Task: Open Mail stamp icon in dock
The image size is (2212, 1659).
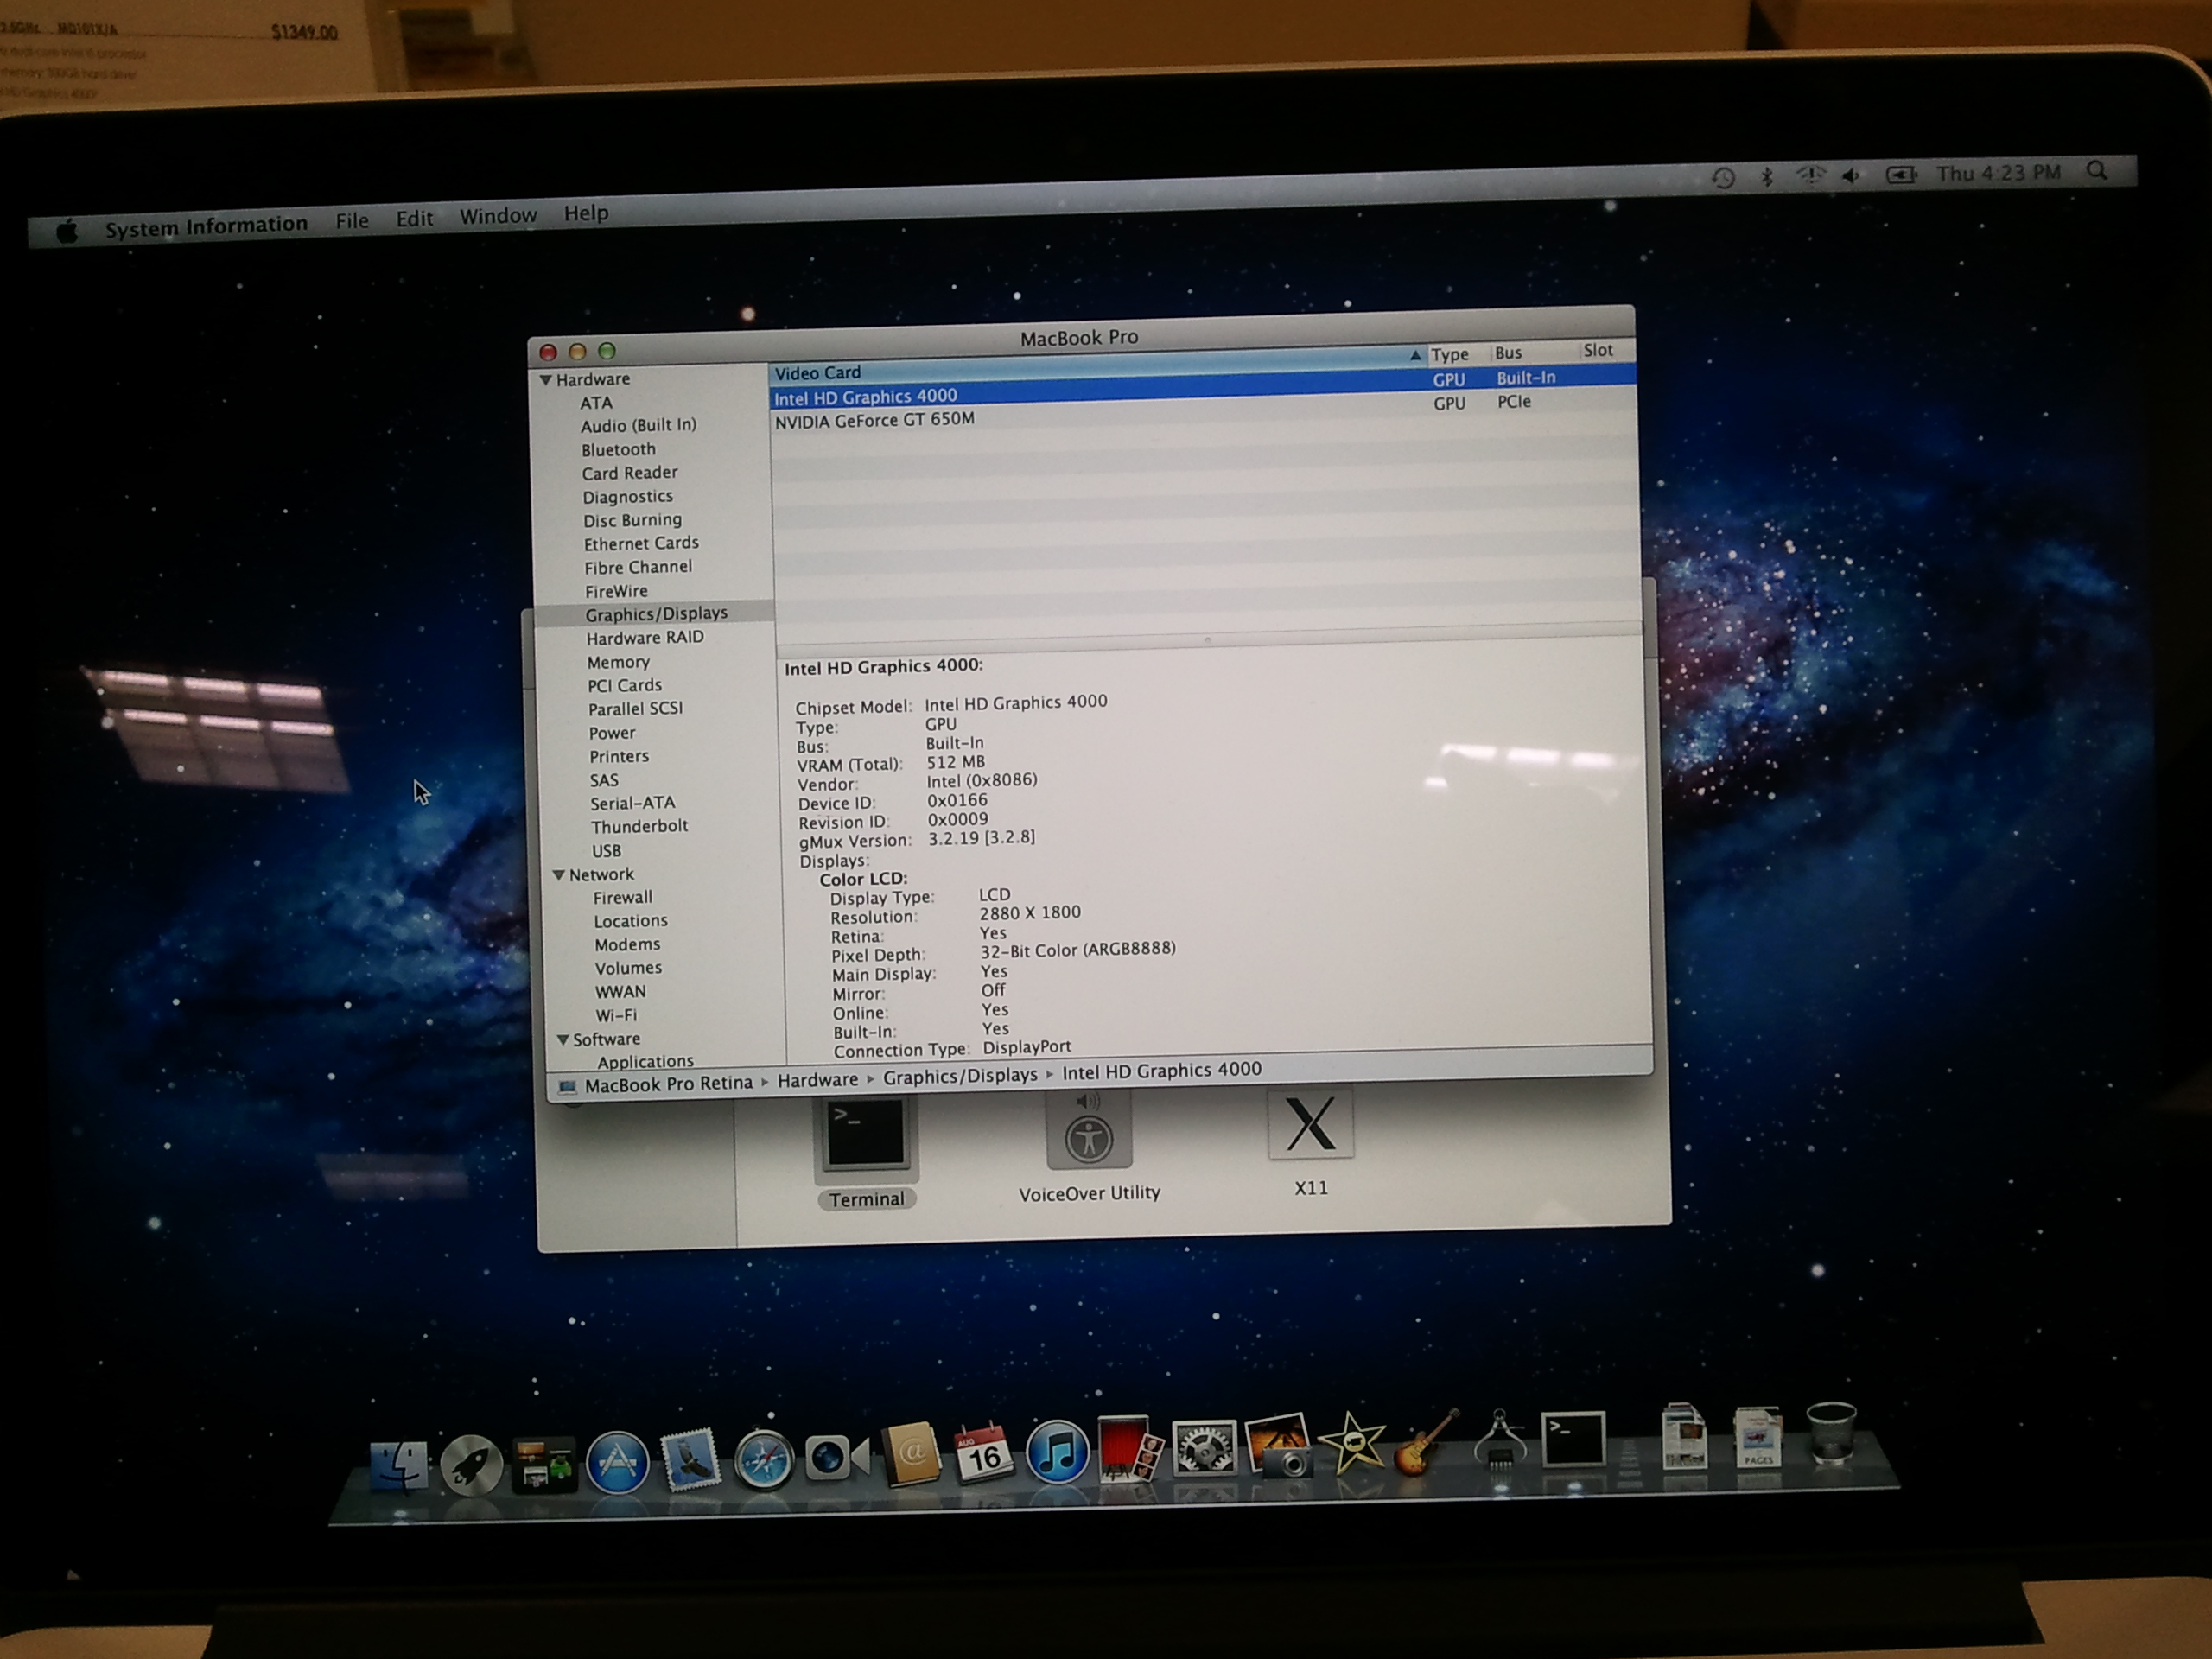Action: pyautogui.click(x=690, y=1460)
